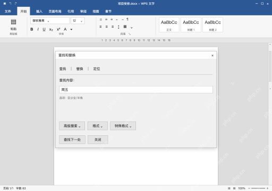Screen dimensions: 272x191
Task: Open paragraph settings dialog launcher
Action: pyautogui.click(x=130, y=34)
